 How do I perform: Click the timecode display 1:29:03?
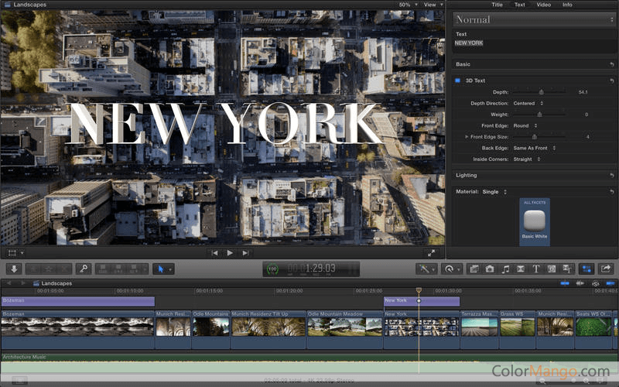320,269
